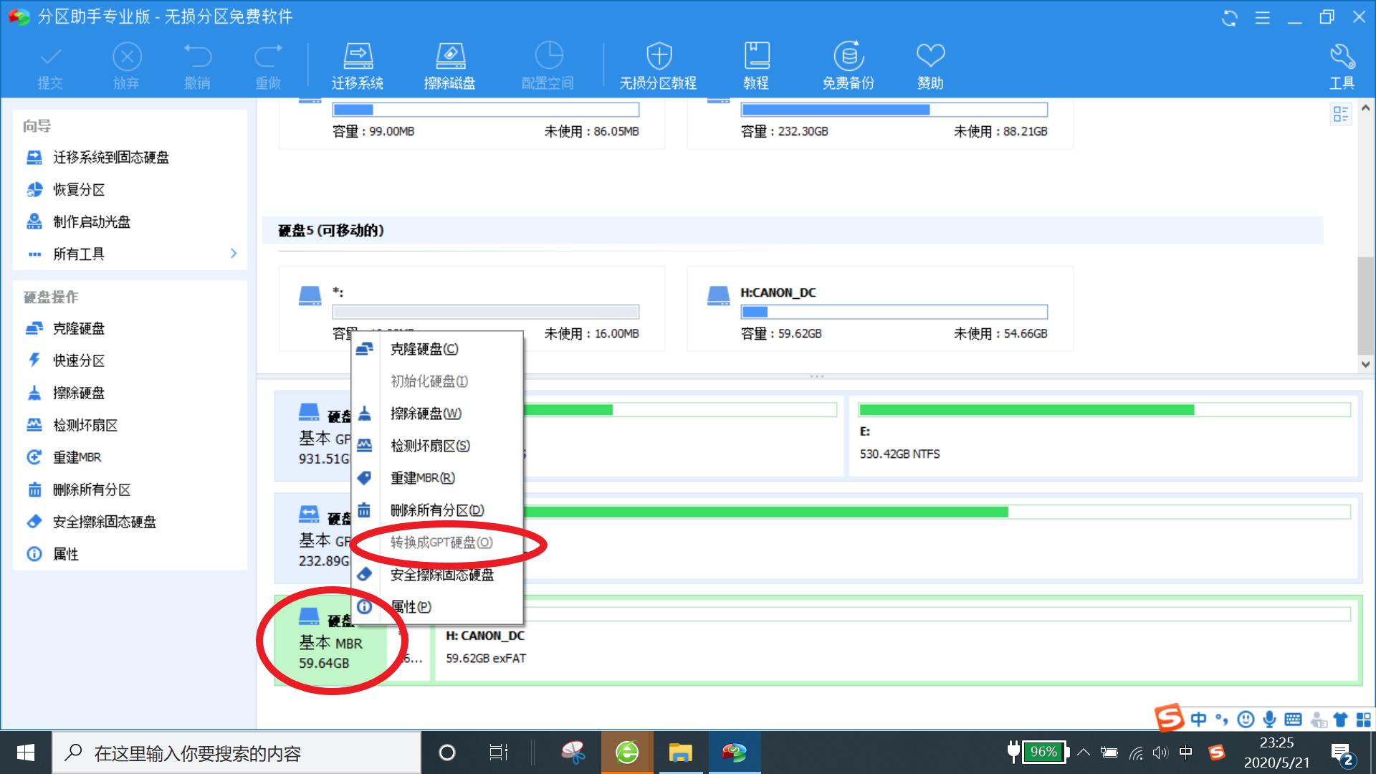Click the Windows taskbar search box
1376x774 pixels.
click(x=236, y=753)
